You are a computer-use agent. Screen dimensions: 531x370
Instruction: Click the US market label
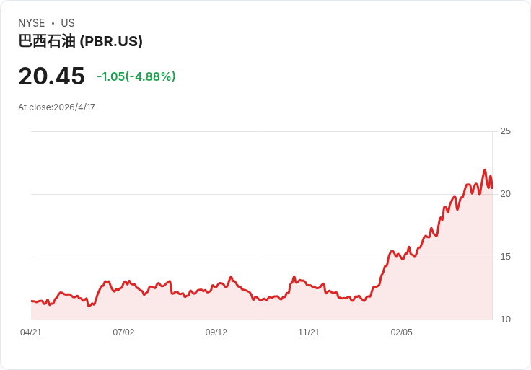[x=68, y=23]
